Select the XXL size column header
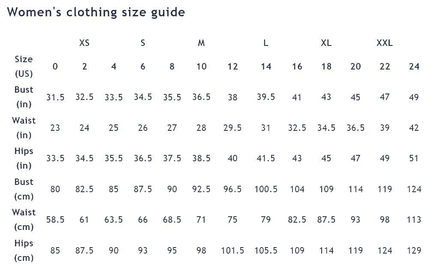Image resolution: width=437 pixels, height=275 pixels. [x=384, y=43]
